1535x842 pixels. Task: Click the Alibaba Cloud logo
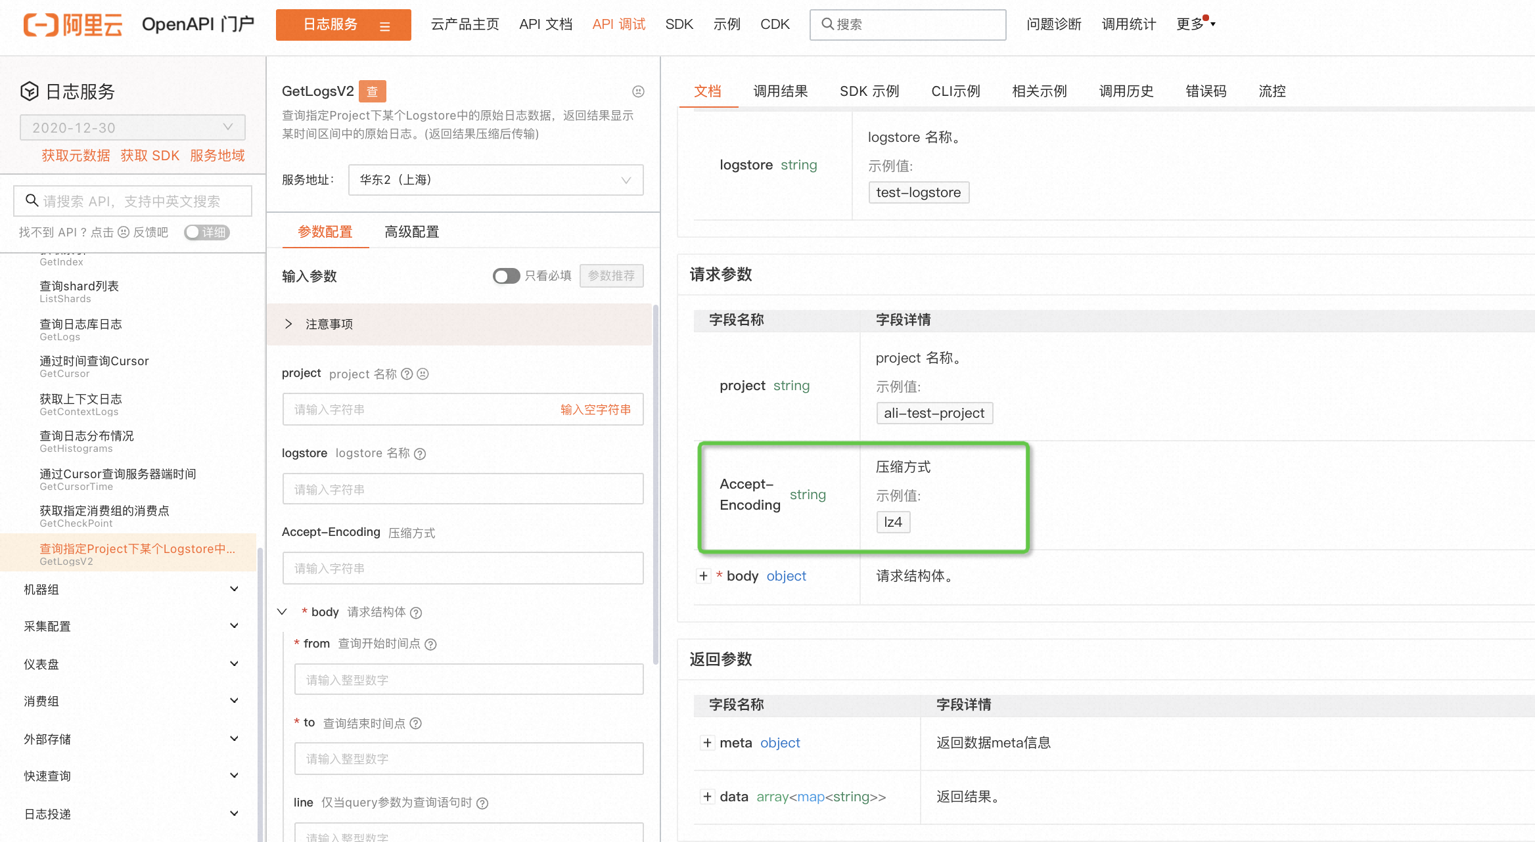tap(73, 25)
